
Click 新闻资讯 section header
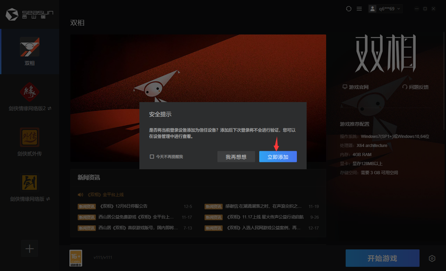89,178
